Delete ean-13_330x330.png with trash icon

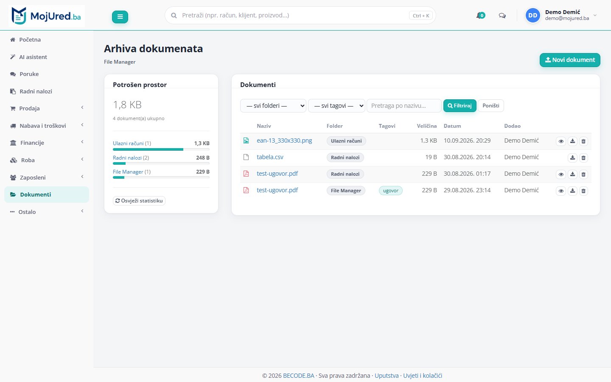583,141
